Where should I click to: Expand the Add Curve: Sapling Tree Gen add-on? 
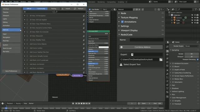pyautogui.click(x=25, y=52)
